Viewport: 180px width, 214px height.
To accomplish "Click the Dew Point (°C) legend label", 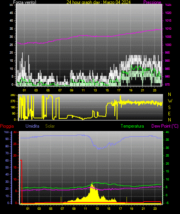I will click(x=165, y=126).
